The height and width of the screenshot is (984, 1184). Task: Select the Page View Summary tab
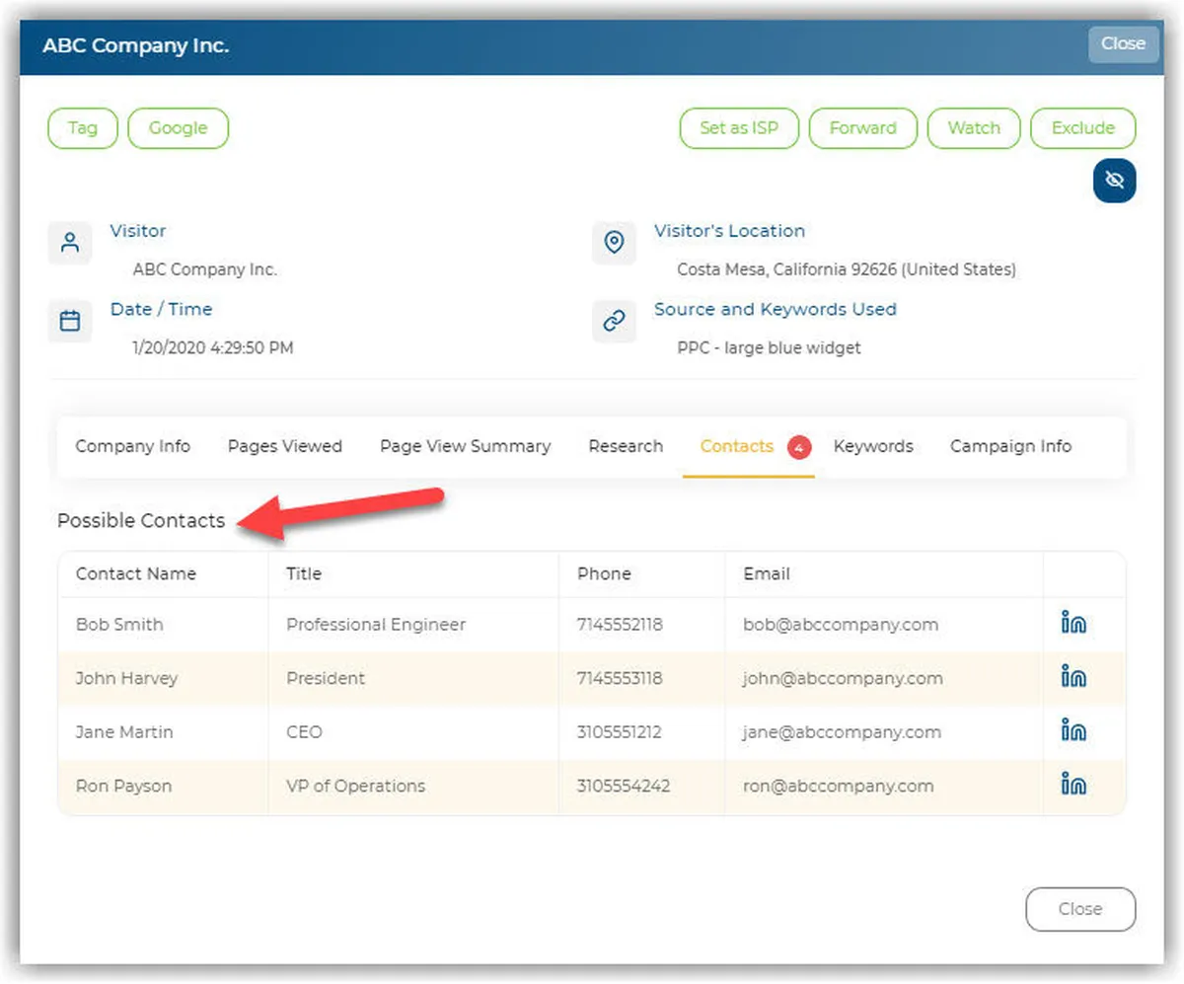tap(465, 446)
